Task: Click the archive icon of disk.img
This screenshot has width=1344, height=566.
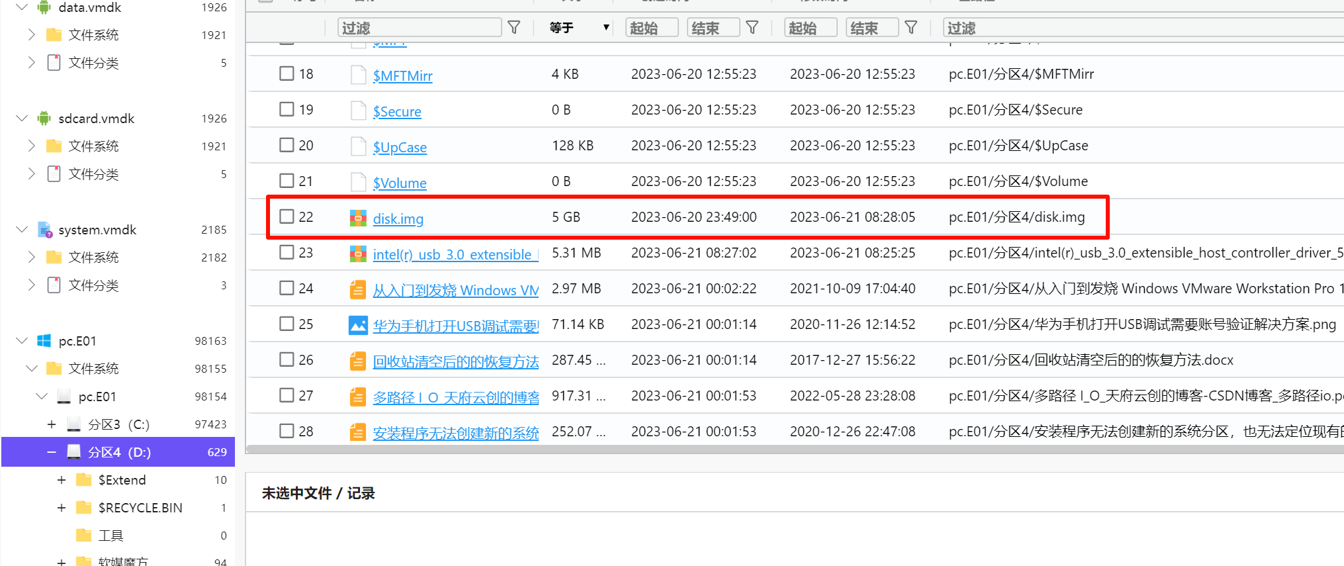Action: point(358,218)
